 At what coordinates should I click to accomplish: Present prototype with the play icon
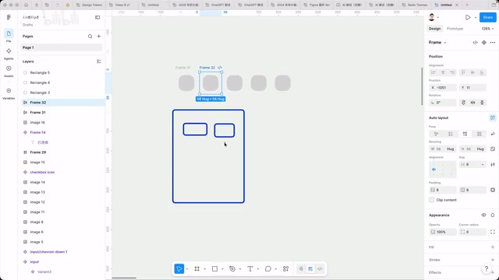[468, 17]
